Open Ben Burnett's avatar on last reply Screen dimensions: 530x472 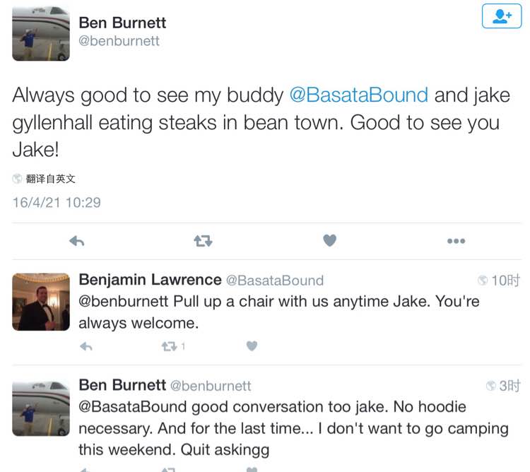point(41,408)
